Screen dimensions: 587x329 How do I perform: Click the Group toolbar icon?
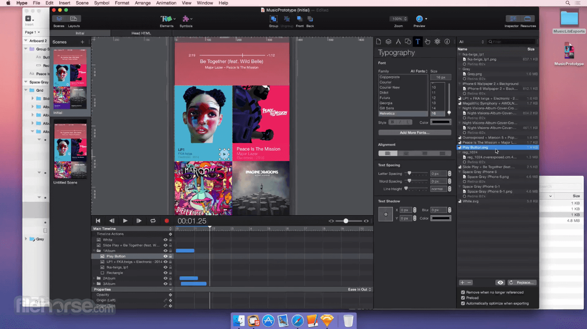click(x=274, y=19)
